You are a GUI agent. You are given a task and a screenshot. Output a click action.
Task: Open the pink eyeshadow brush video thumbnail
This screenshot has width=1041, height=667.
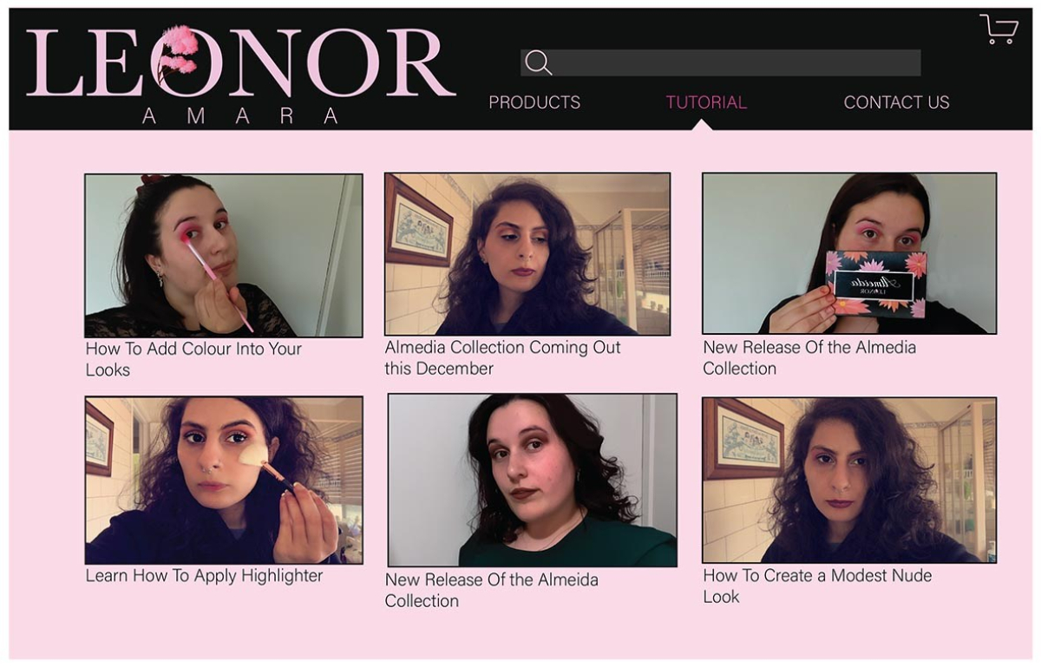pyautogui.click(x=224, y=255)
